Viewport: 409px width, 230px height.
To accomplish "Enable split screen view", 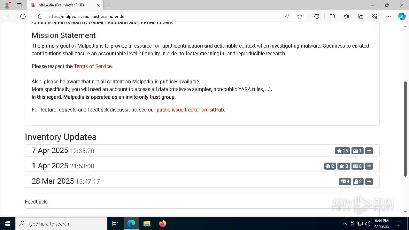I will 332,16.
